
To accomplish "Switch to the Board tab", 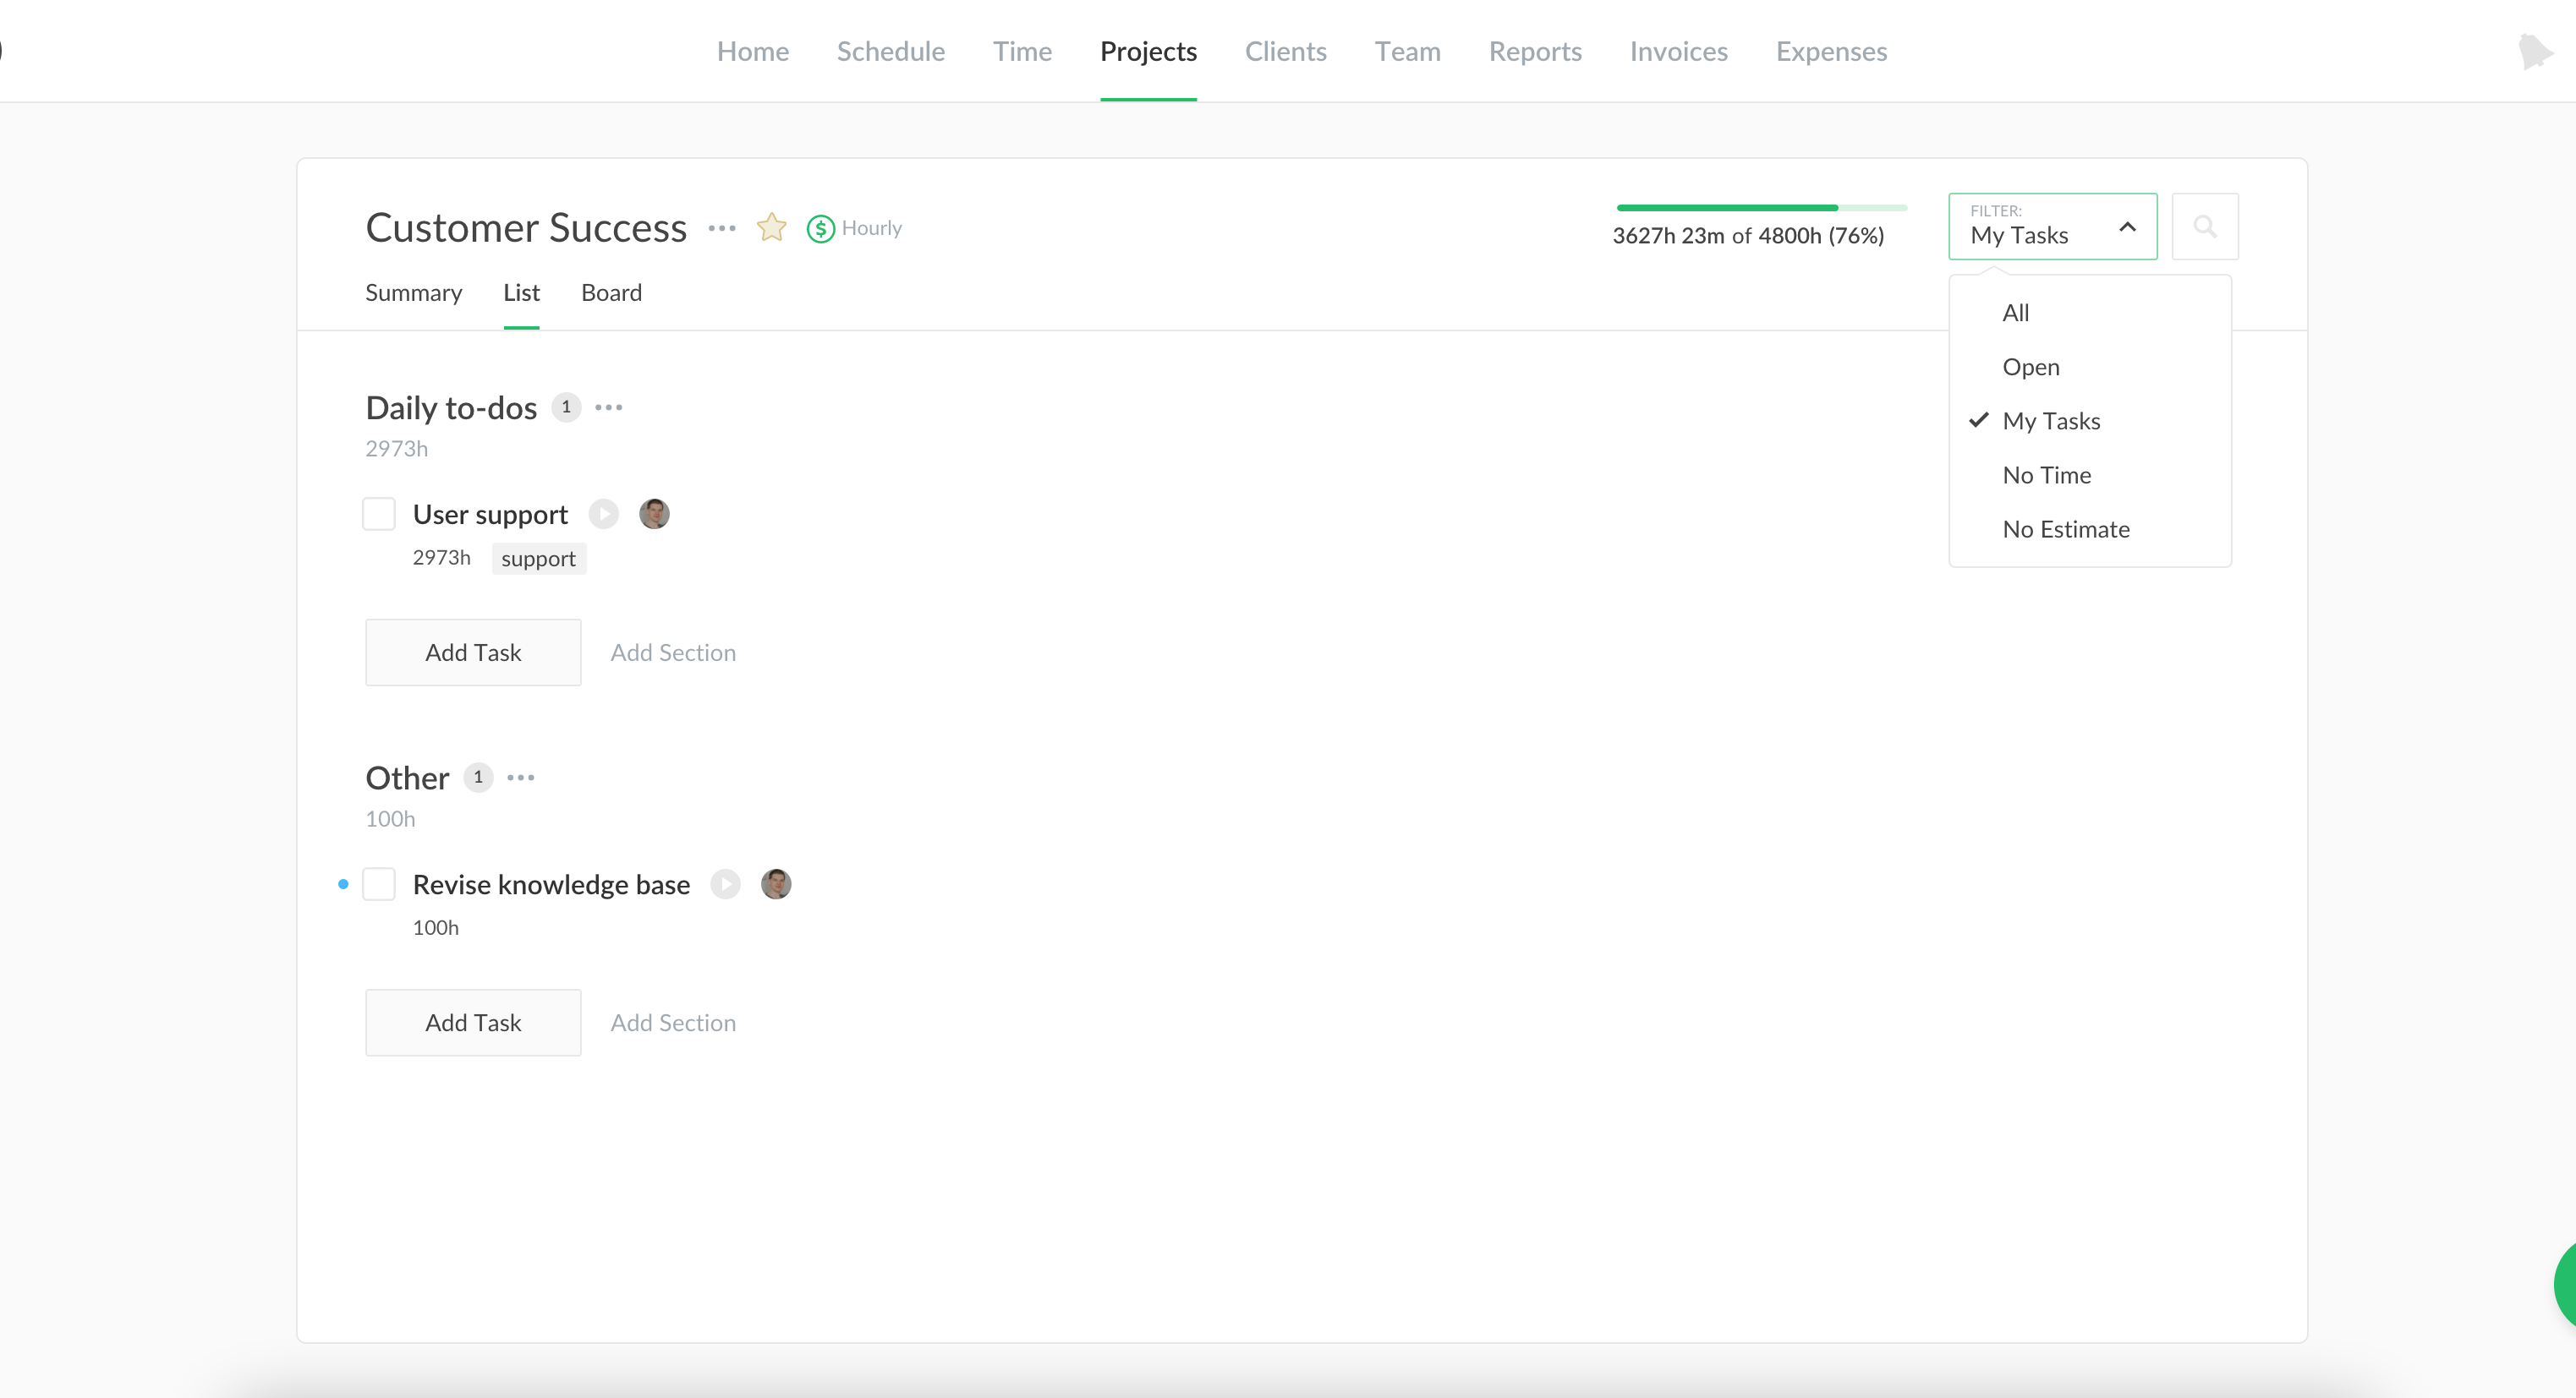I will 611,292.
